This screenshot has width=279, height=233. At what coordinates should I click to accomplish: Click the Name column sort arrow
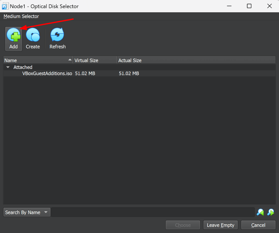point(70,60)
